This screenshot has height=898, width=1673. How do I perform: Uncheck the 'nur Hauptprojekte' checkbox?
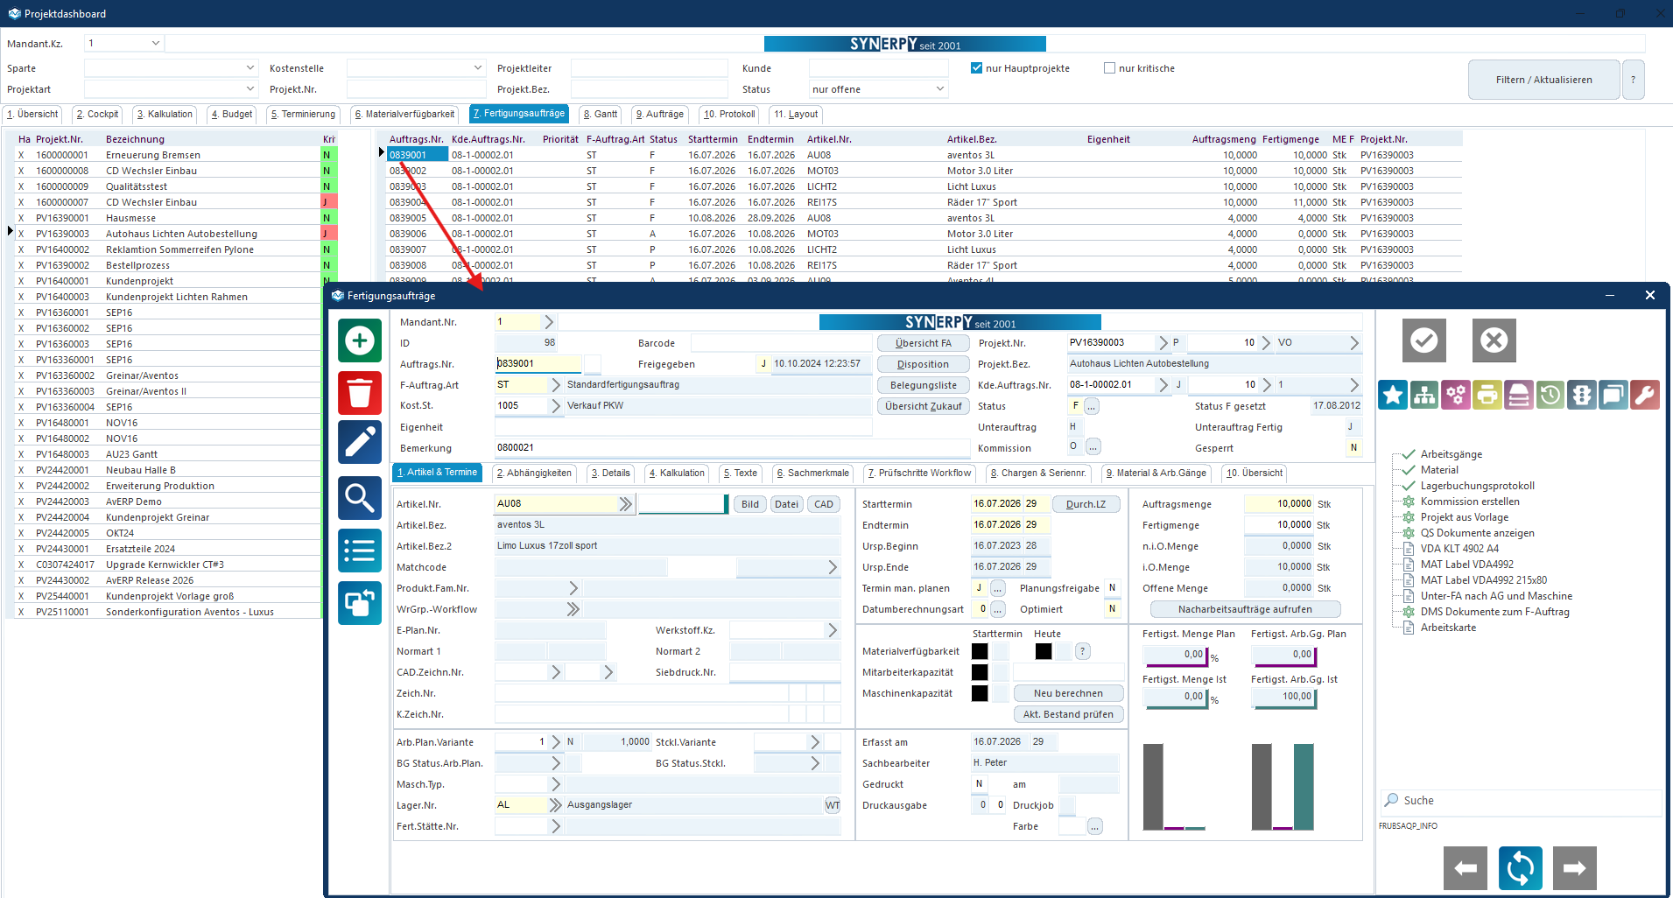click(976, 68)
